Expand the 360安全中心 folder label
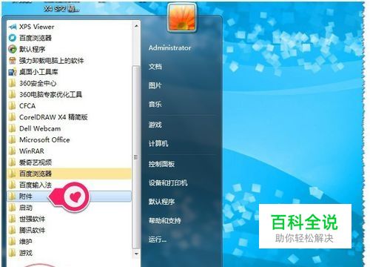The height and width of the screenshot is (267, 370). (x=38, y=83)
